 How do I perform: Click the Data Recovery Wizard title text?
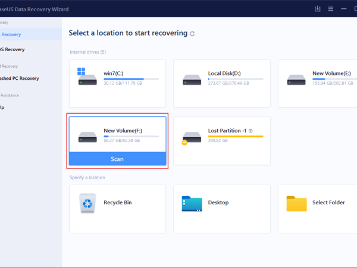coord(34,9)
